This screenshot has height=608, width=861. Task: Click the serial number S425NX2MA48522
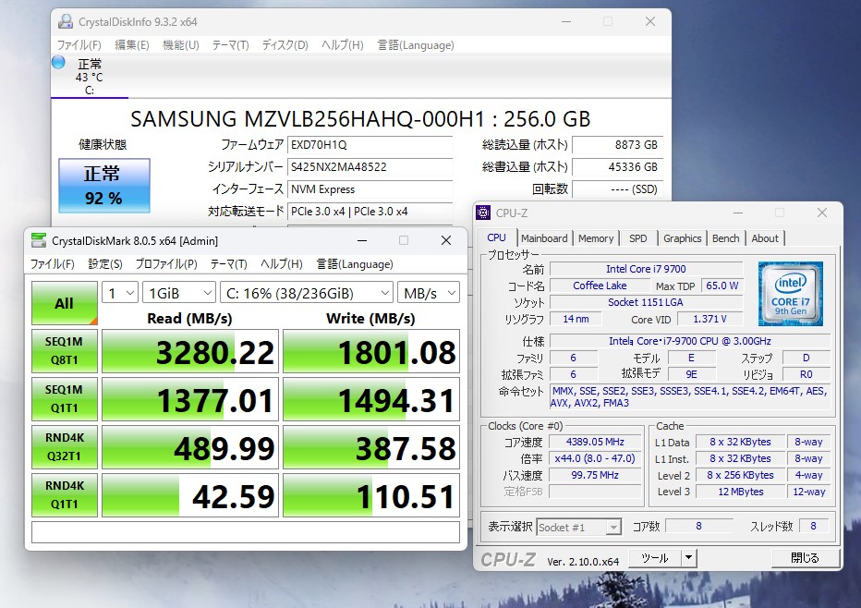tap(370, 167)
